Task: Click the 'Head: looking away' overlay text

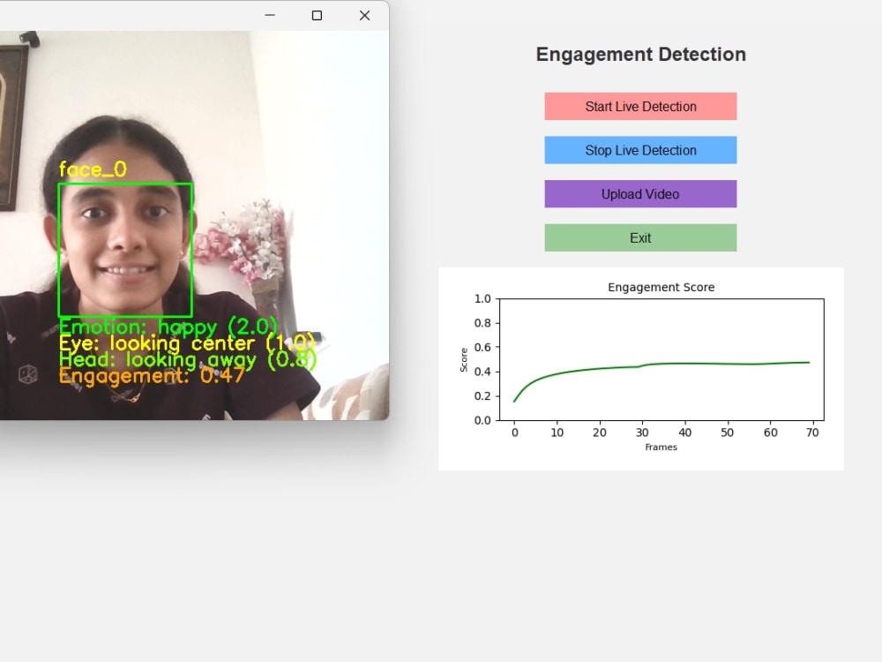Action: [187, 359]
